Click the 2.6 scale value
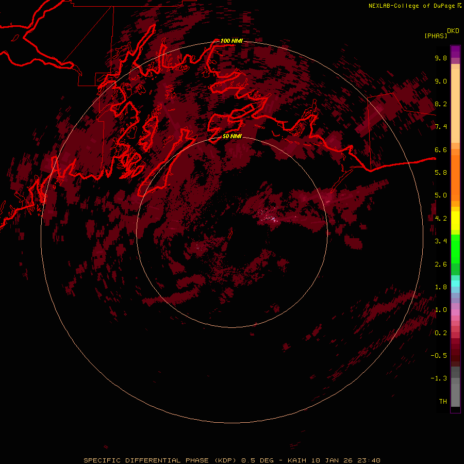 point(441,264)
